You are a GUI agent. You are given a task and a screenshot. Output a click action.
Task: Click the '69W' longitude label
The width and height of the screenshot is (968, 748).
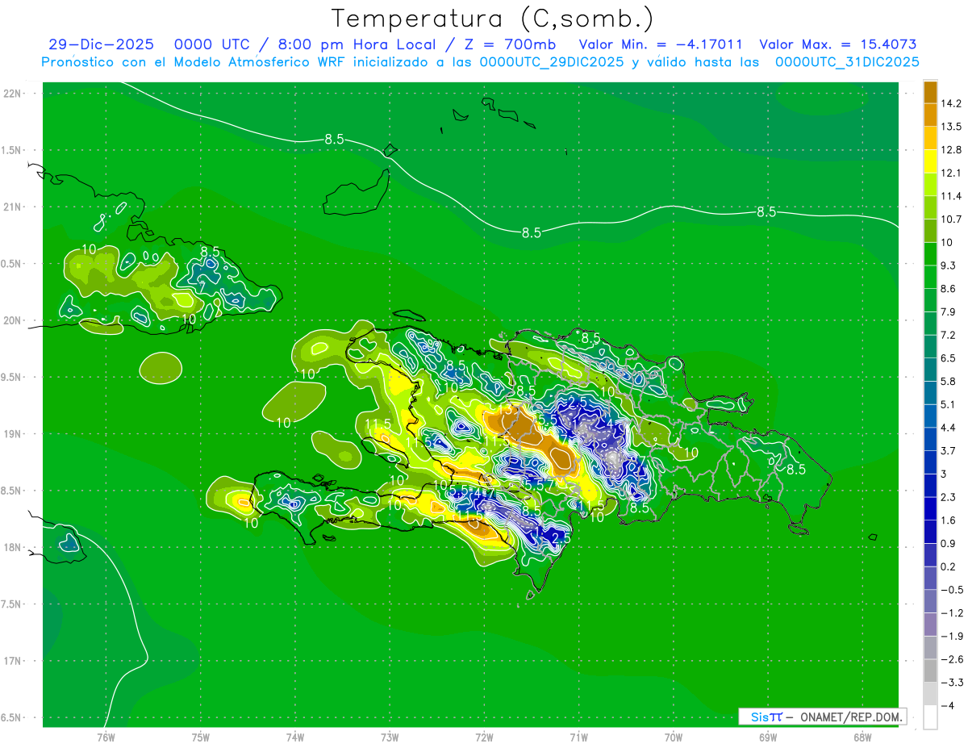(x=768, y=738)
